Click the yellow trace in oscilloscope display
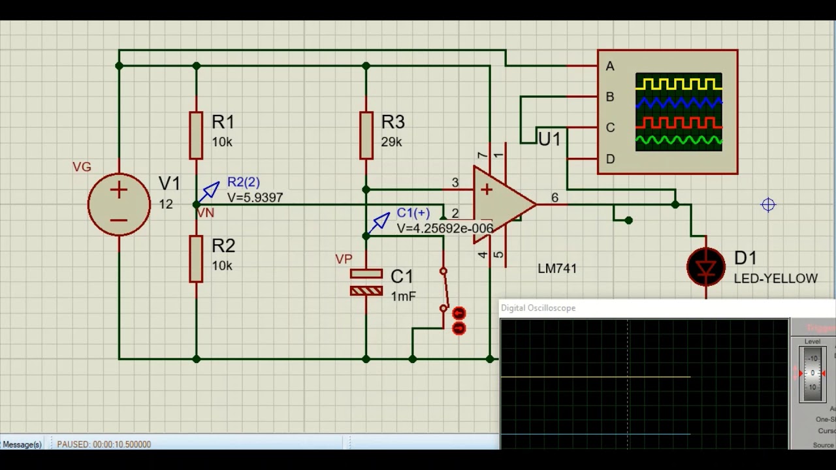This screenshot has width=836, height=470. point(596,377)
